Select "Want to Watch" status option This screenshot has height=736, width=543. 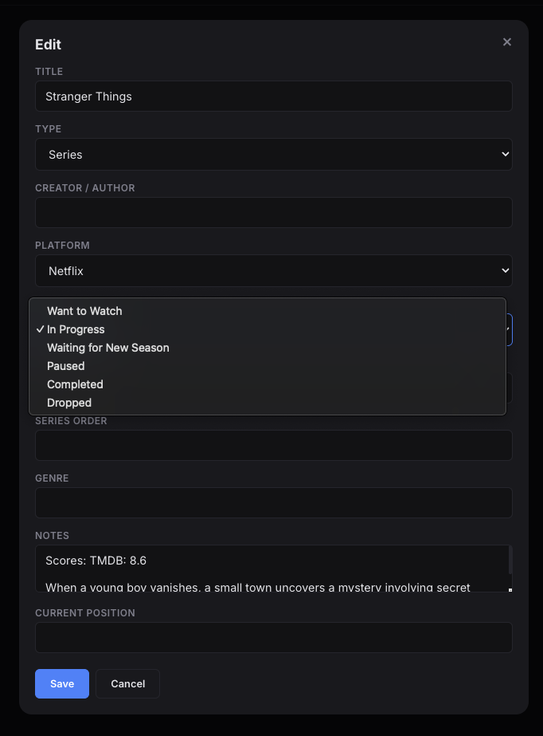tap(84, 311)
